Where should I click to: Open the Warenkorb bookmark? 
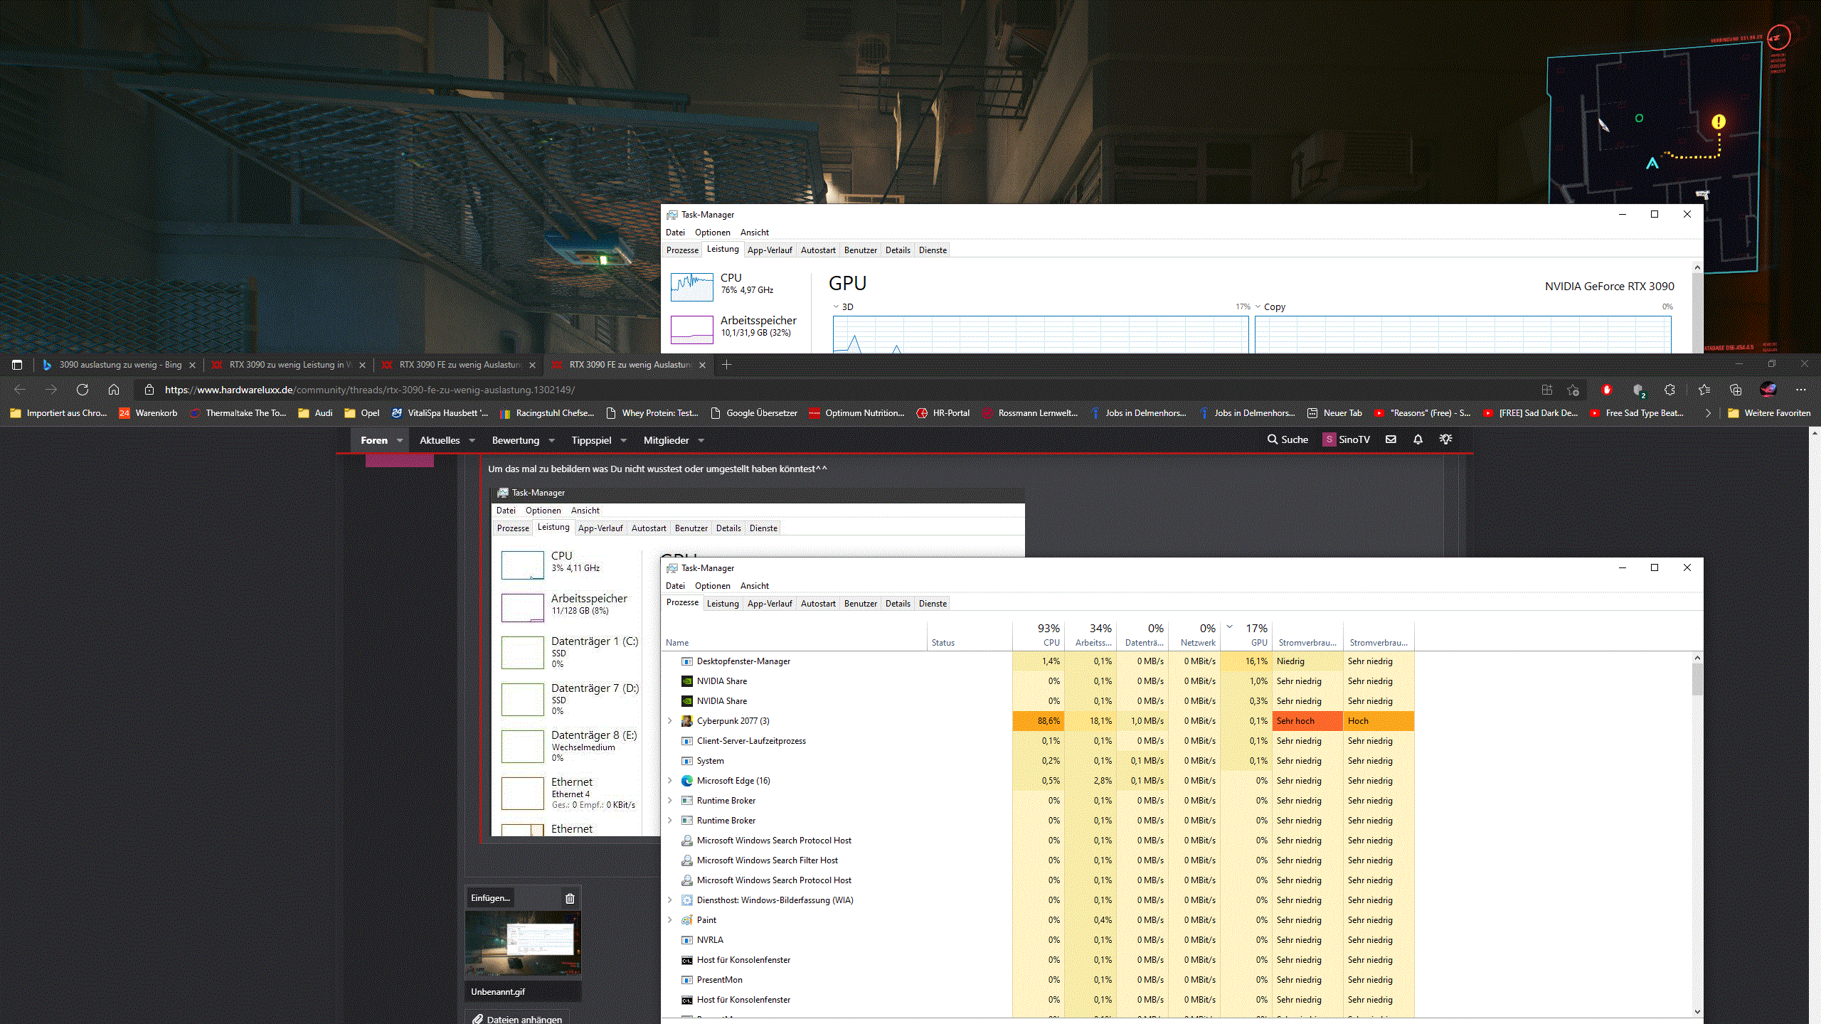tap(148, 413)
